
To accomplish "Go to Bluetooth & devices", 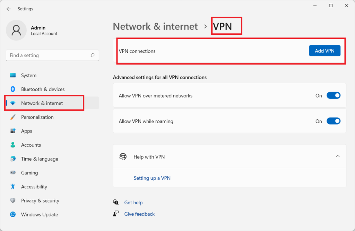I will click(52, 89).
